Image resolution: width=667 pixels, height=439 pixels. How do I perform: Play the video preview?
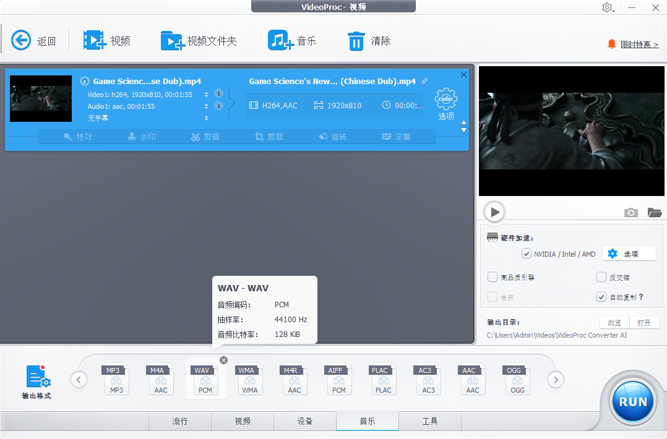pyautogui.click(x=494, y=211)
